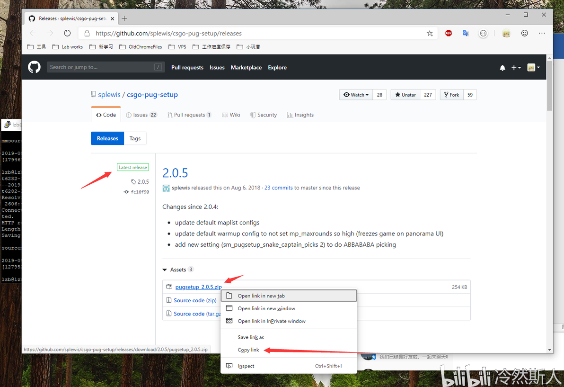Open the Wiki tab
564x387 pixels.
point(231,115)
